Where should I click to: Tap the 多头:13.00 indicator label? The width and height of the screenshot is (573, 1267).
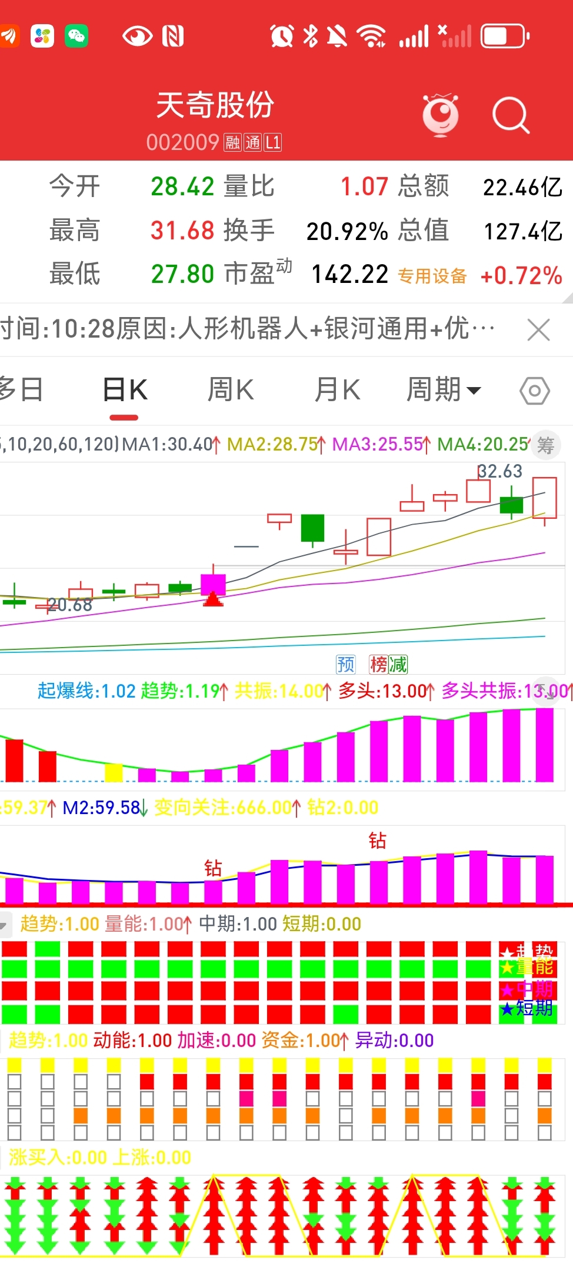click(387, 691)
